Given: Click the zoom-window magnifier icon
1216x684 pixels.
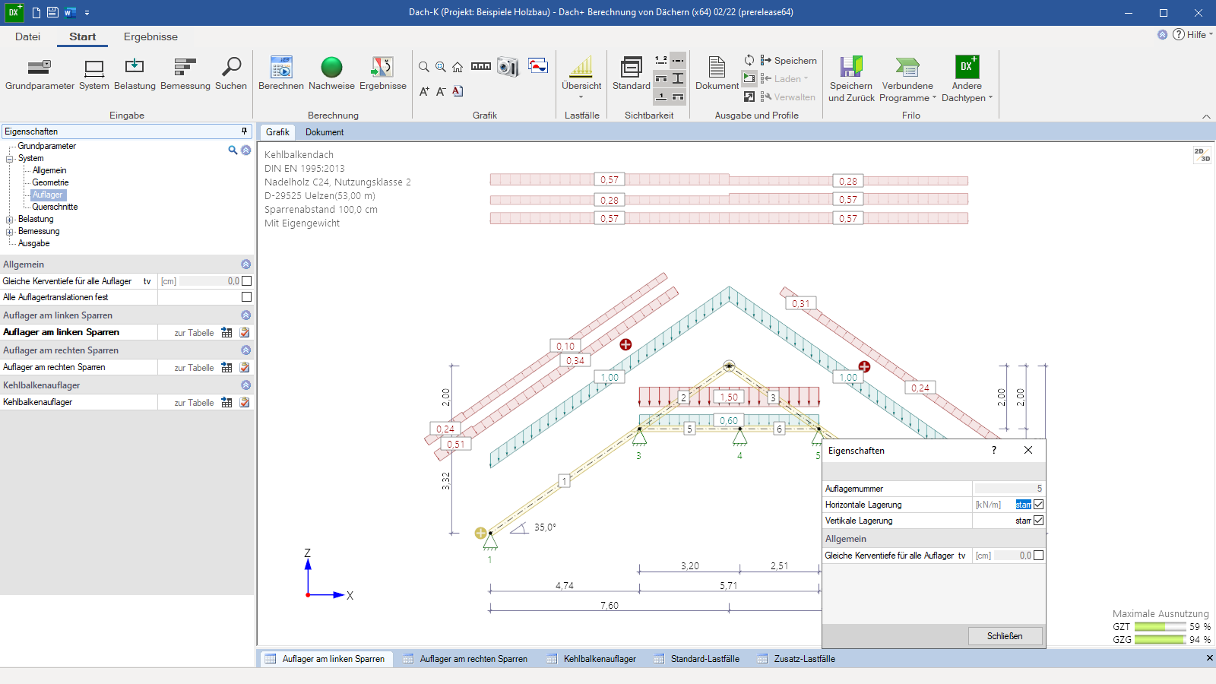Looking at the screenshot, I should 441,67.
